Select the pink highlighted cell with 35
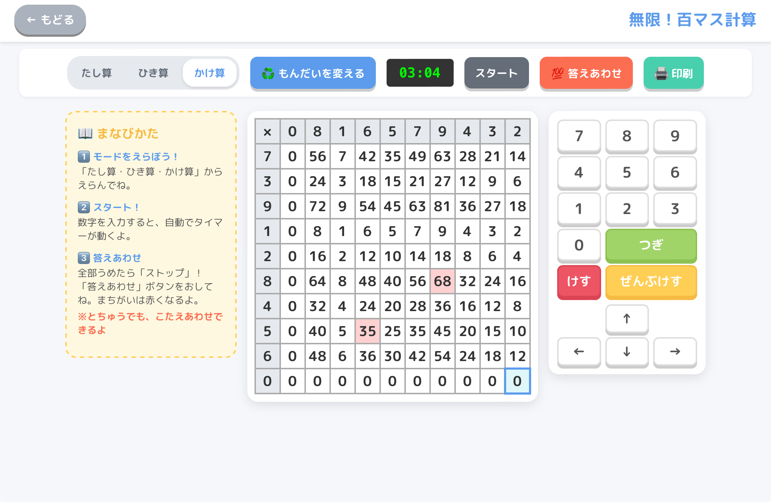771x502 pixels. point(367,331)
